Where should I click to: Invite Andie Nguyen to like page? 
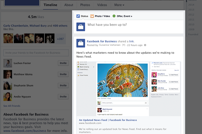[x=63, y=96]
